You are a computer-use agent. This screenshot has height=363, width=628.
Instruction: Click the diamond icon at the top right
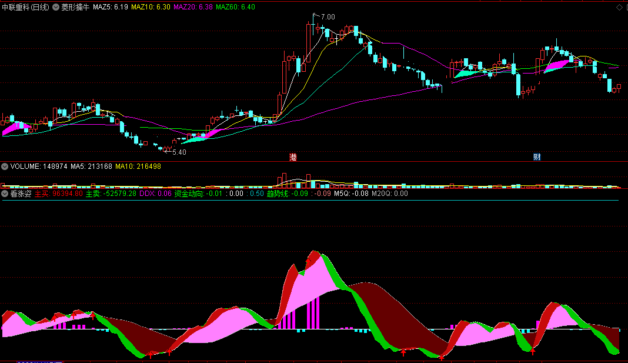[x=619, y=7]
